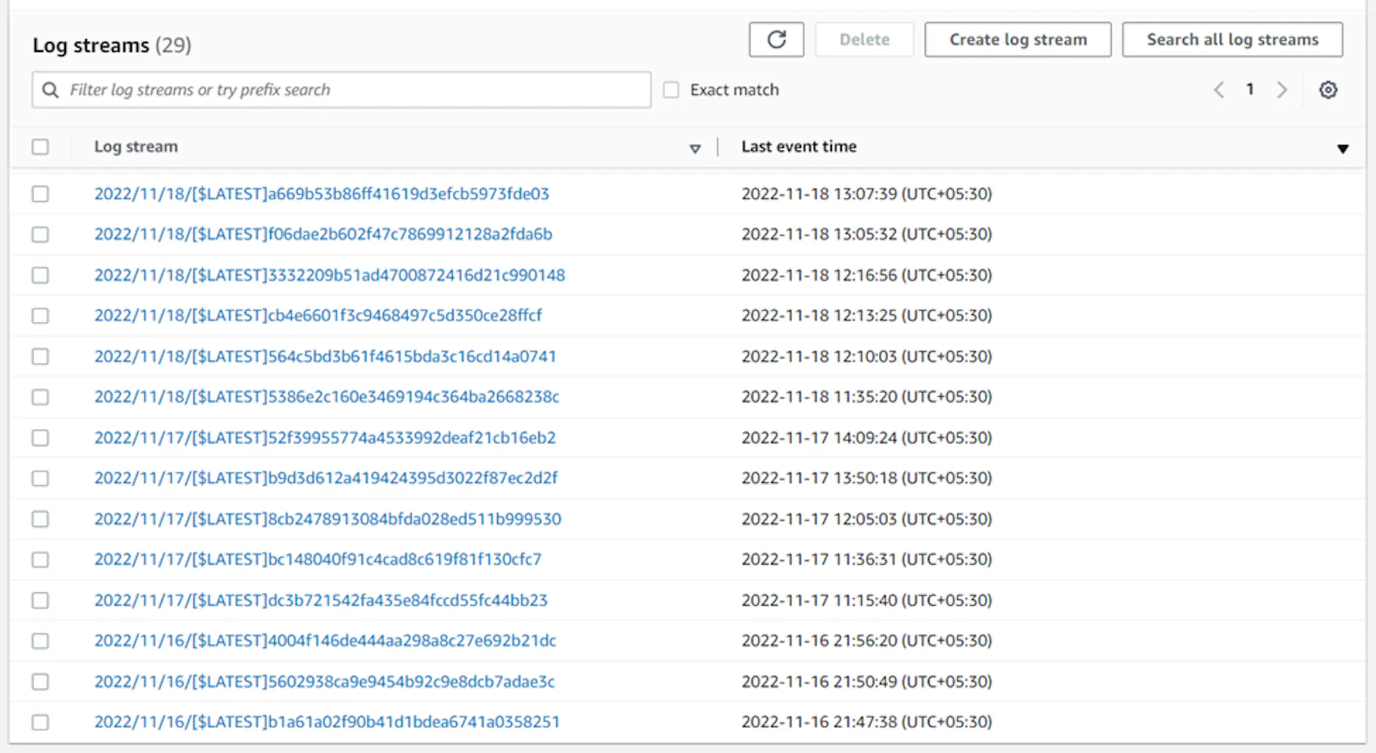Open log stream 52f39955774a4533992deaf21cb16eb2
This screenshot has width=1376, height=753.
point(325,438)
